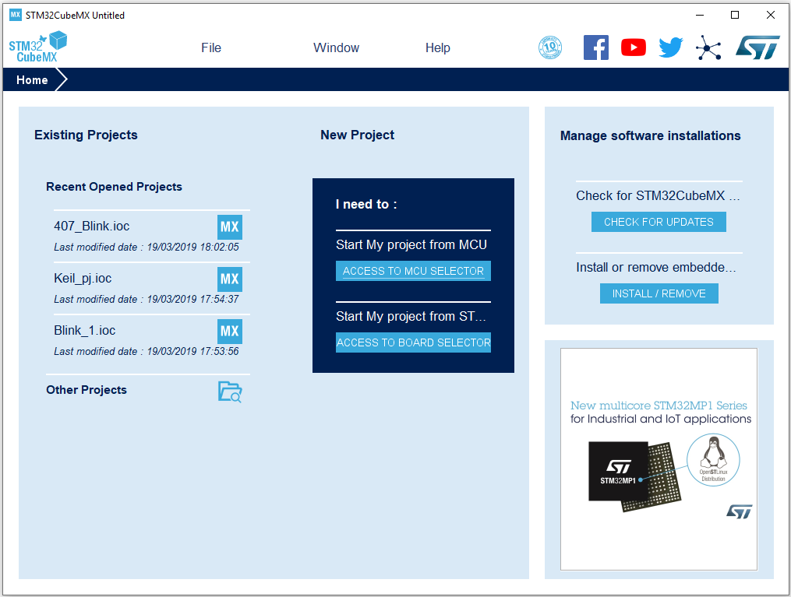
Task: Open the 10 years anniversary badge icon
Action: [x=550, y=47]
